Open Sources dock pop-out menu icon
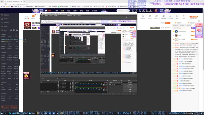The height and width of the screenshot is (115, 204). (73, 80)
